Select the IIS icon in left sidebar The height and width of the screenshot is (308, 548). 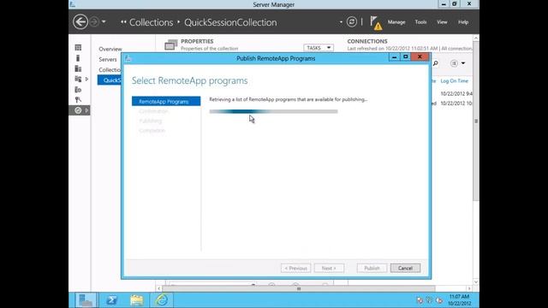[78, 90]
